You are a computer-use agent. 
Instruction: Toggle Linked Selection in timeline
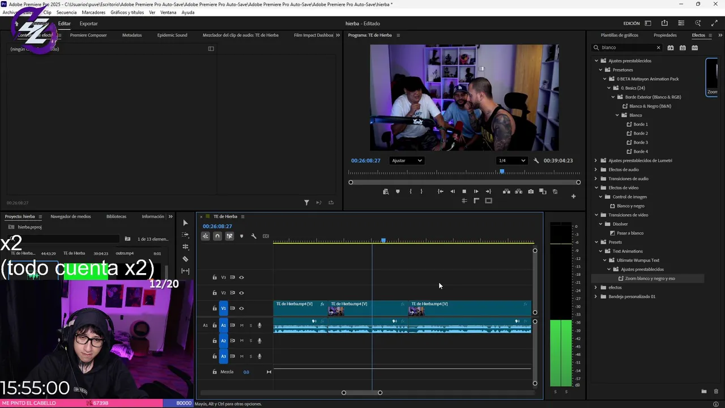229,236
